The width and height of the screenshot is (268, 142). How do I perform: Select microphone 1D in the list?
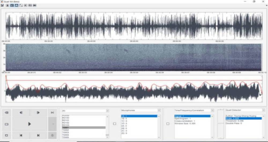139,124
